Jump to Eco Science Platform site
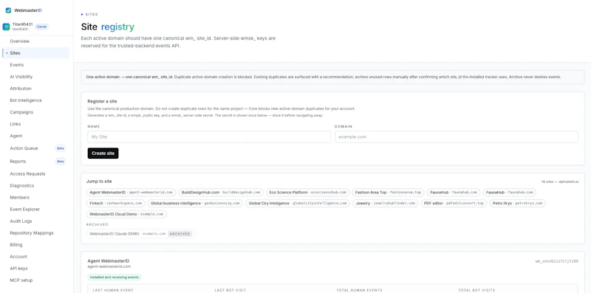 point(307,192)
